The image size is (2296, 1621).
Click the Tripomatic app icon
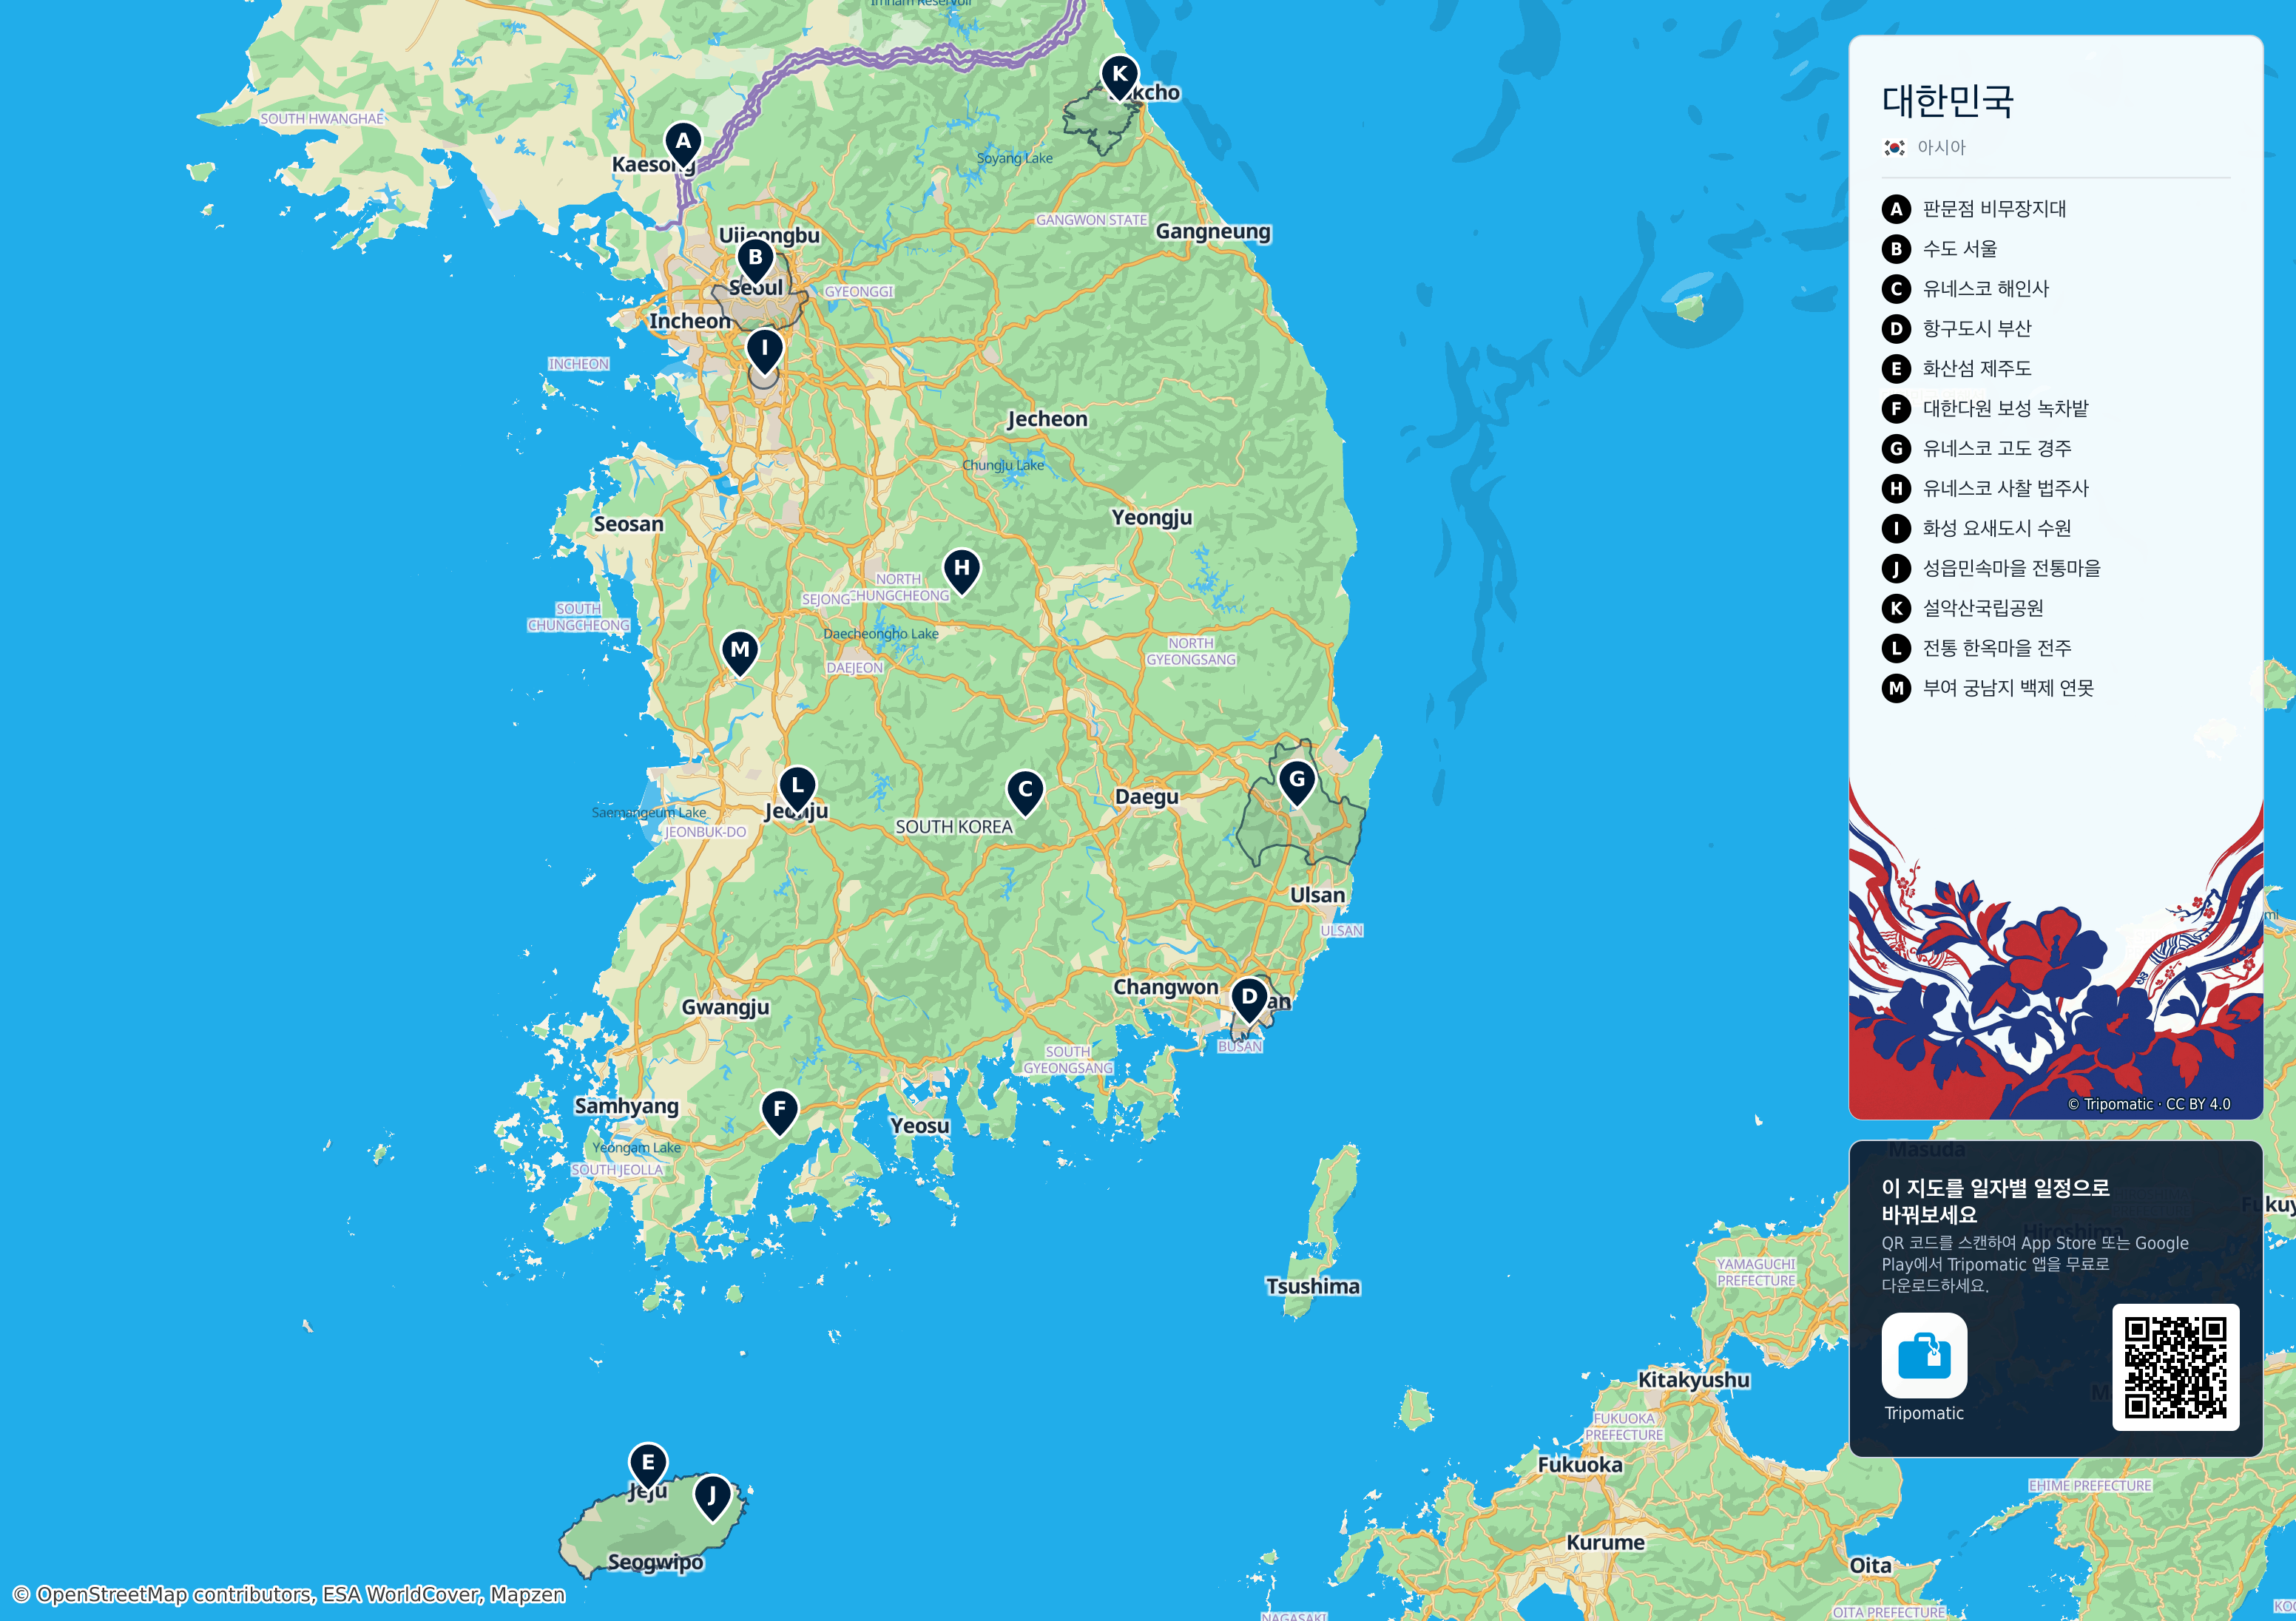(1924, 1355)
